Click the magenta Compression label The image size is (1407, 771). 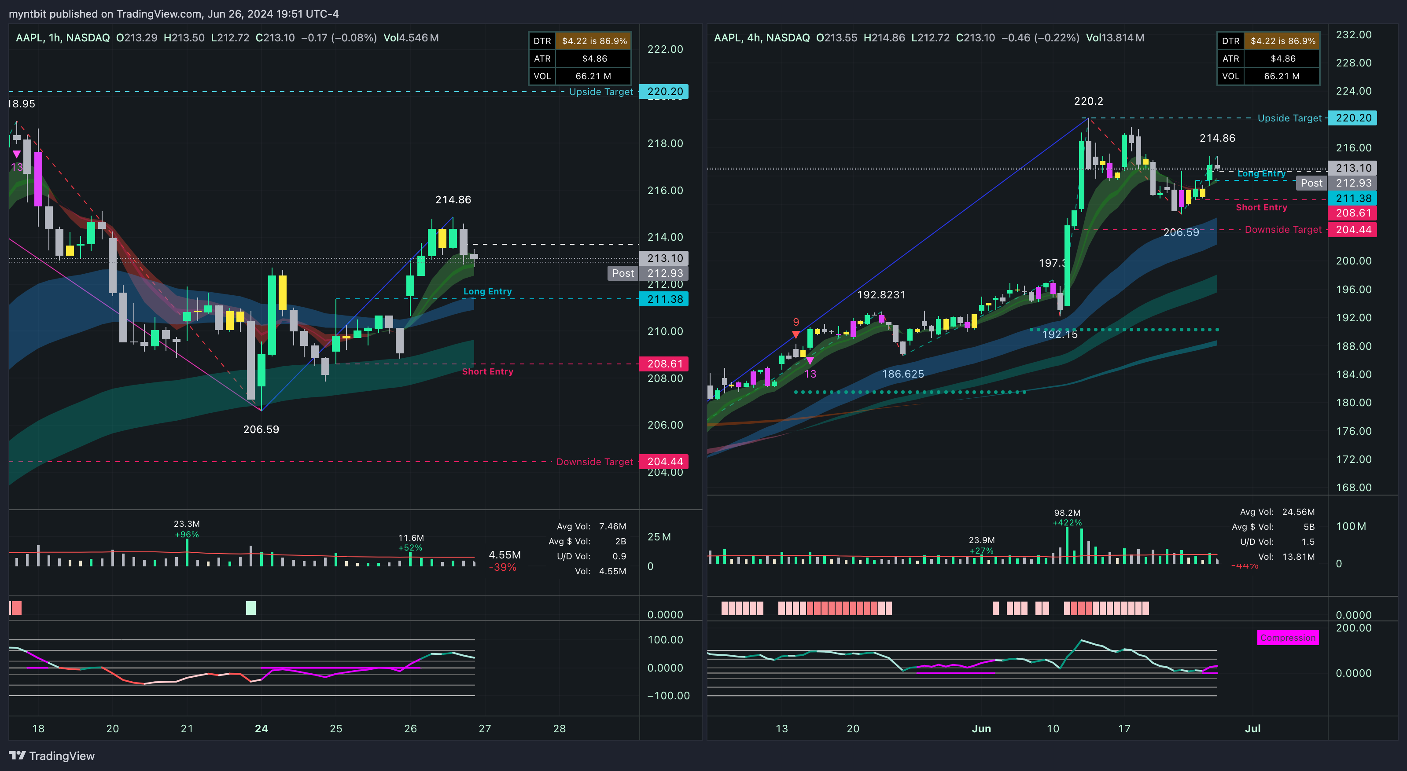click(1287, 638)
